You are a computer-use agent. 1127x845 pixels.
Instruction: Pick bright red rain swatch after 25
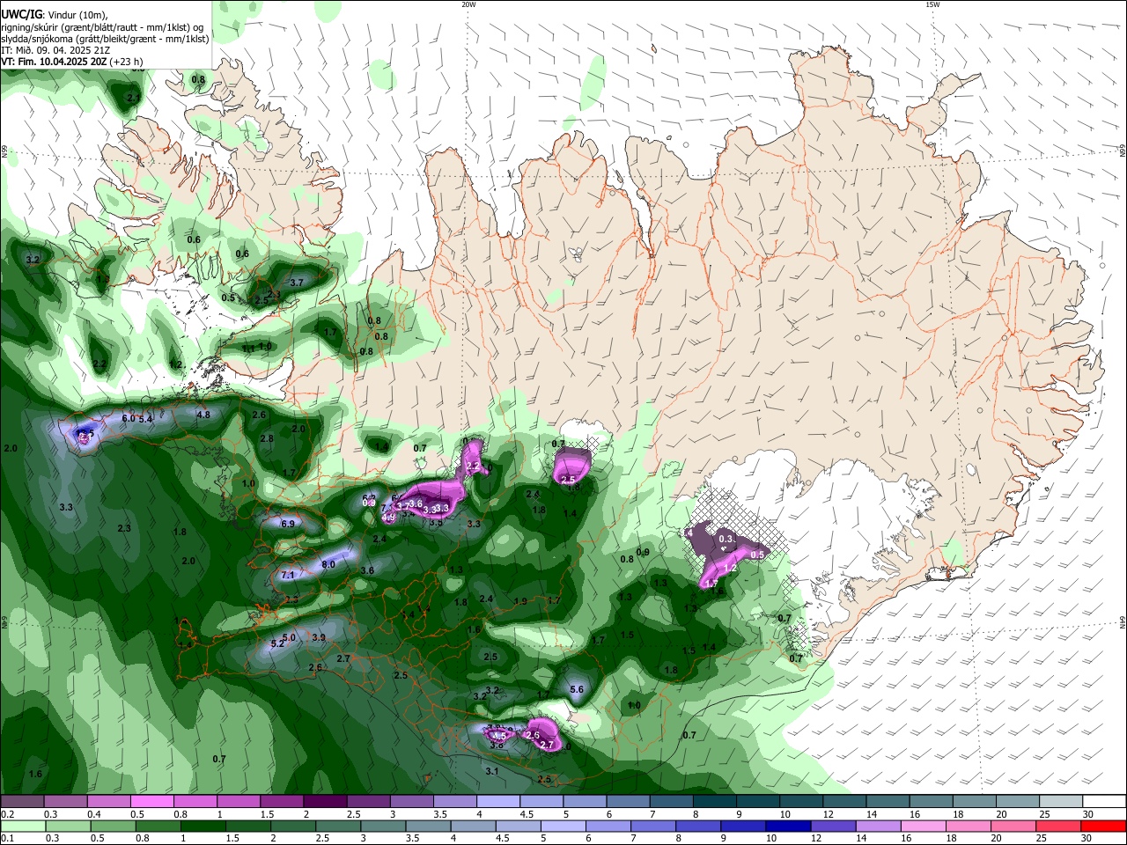(x=1104, y=827)
